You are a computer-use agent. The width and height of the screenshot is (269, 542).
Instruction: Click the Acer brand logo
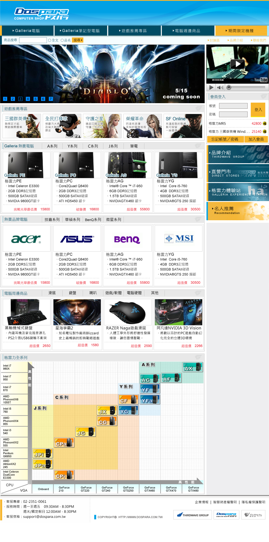click(26, 239)
